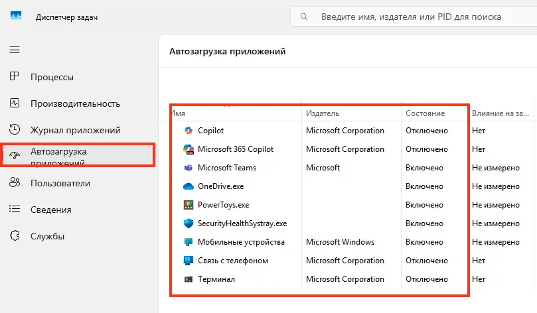Toggle the hamburger navigation menu
Screen dimensions: 537x313
coord(15,50)
